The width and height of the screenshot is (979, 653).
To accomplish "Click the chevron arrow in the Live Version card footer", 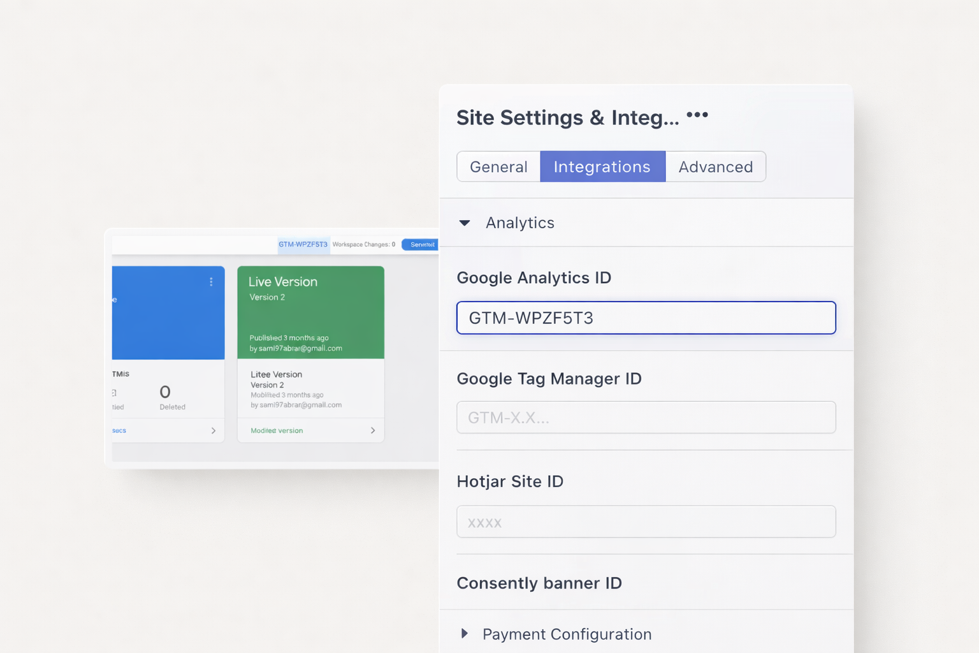I will pyautogui.click(x=373, y=430).
